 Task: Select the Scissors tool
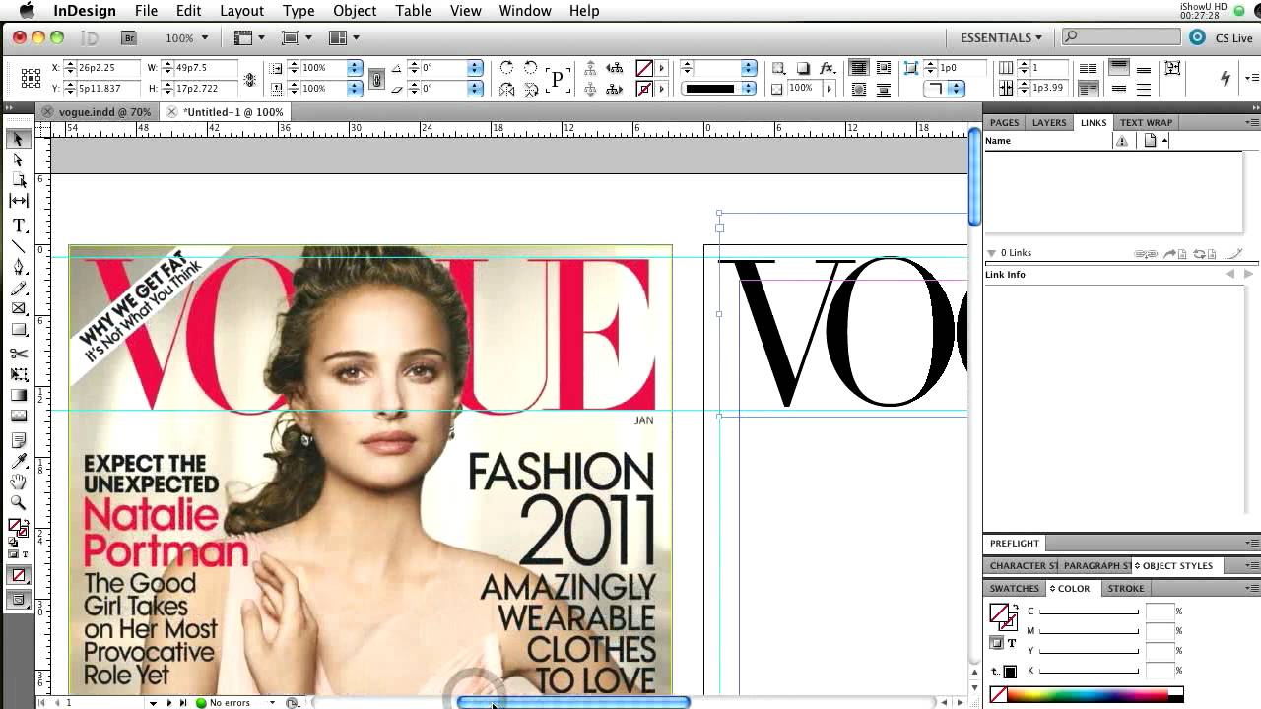(x=18, y=354)
